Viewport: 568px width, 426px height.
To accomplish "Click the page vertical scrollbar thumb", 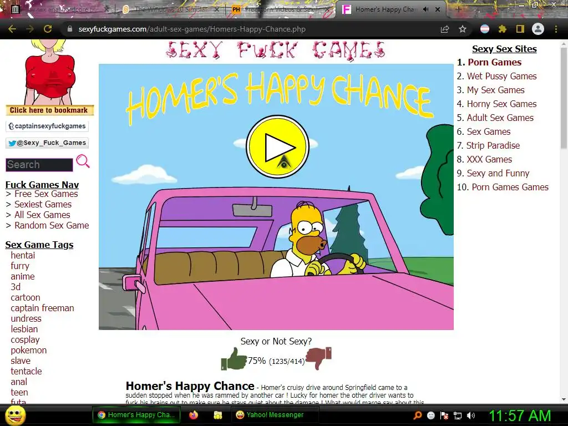I will (x=564, y=98).
